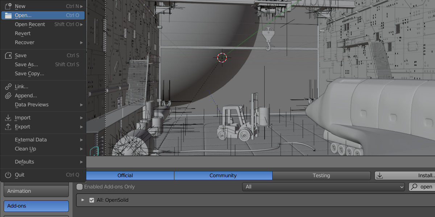Toggle the Testing add-ons filter
The height and width of the screenshot is (217, 435).
[321, 175]
